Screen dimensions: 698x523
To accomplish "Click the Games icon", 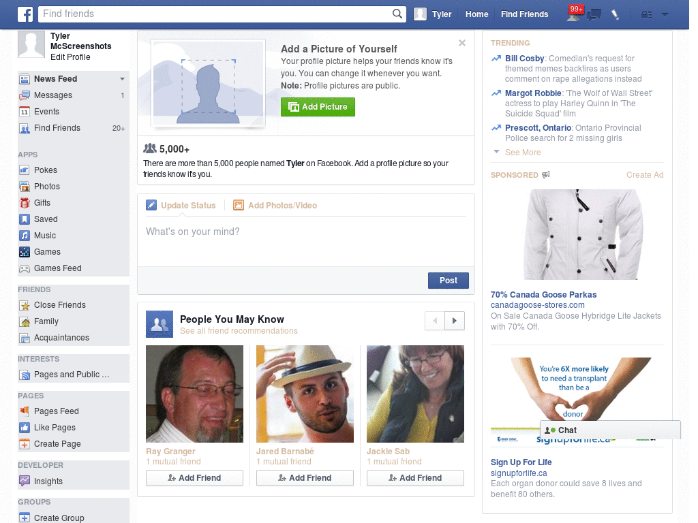I will pyautogui.click(x=25, y=252).
